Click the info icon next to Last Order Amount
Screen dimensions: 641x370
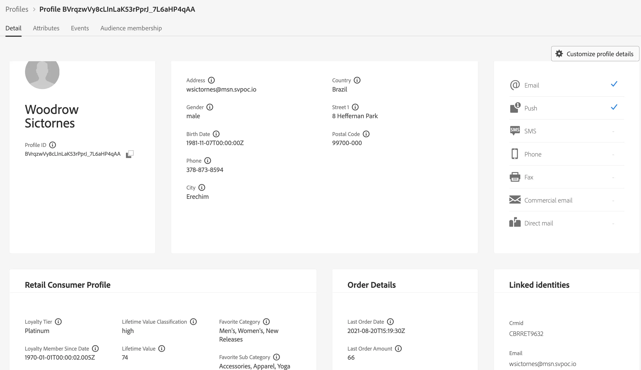(x=398, y=348)
